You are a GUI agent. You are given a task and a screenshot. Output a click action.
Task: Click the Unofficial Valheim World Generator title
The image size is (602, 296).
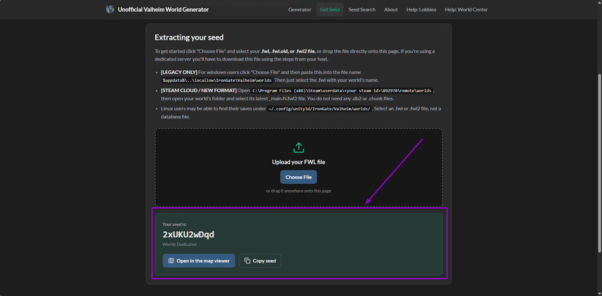[163, 9]
